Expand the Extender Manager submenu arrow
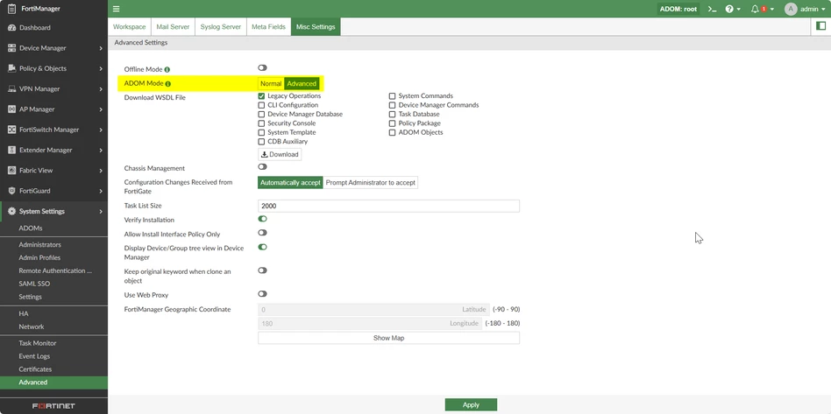Image resolution: width=831 pixels, height=414 pixels. [x=101, y=150]
